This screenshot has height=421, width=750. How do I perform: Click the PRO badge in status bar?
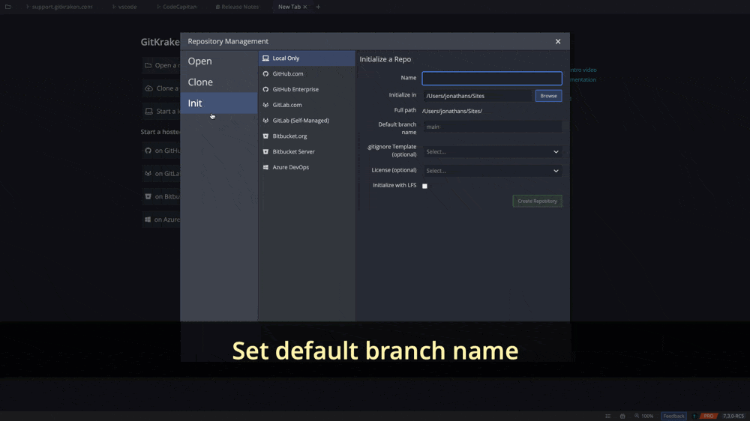(x=709, y=416)
